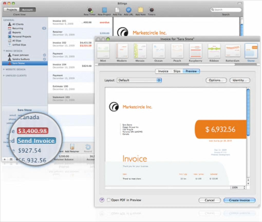Select the Invoice 104 row
The image size is (262, 222).
pos(71,66)
